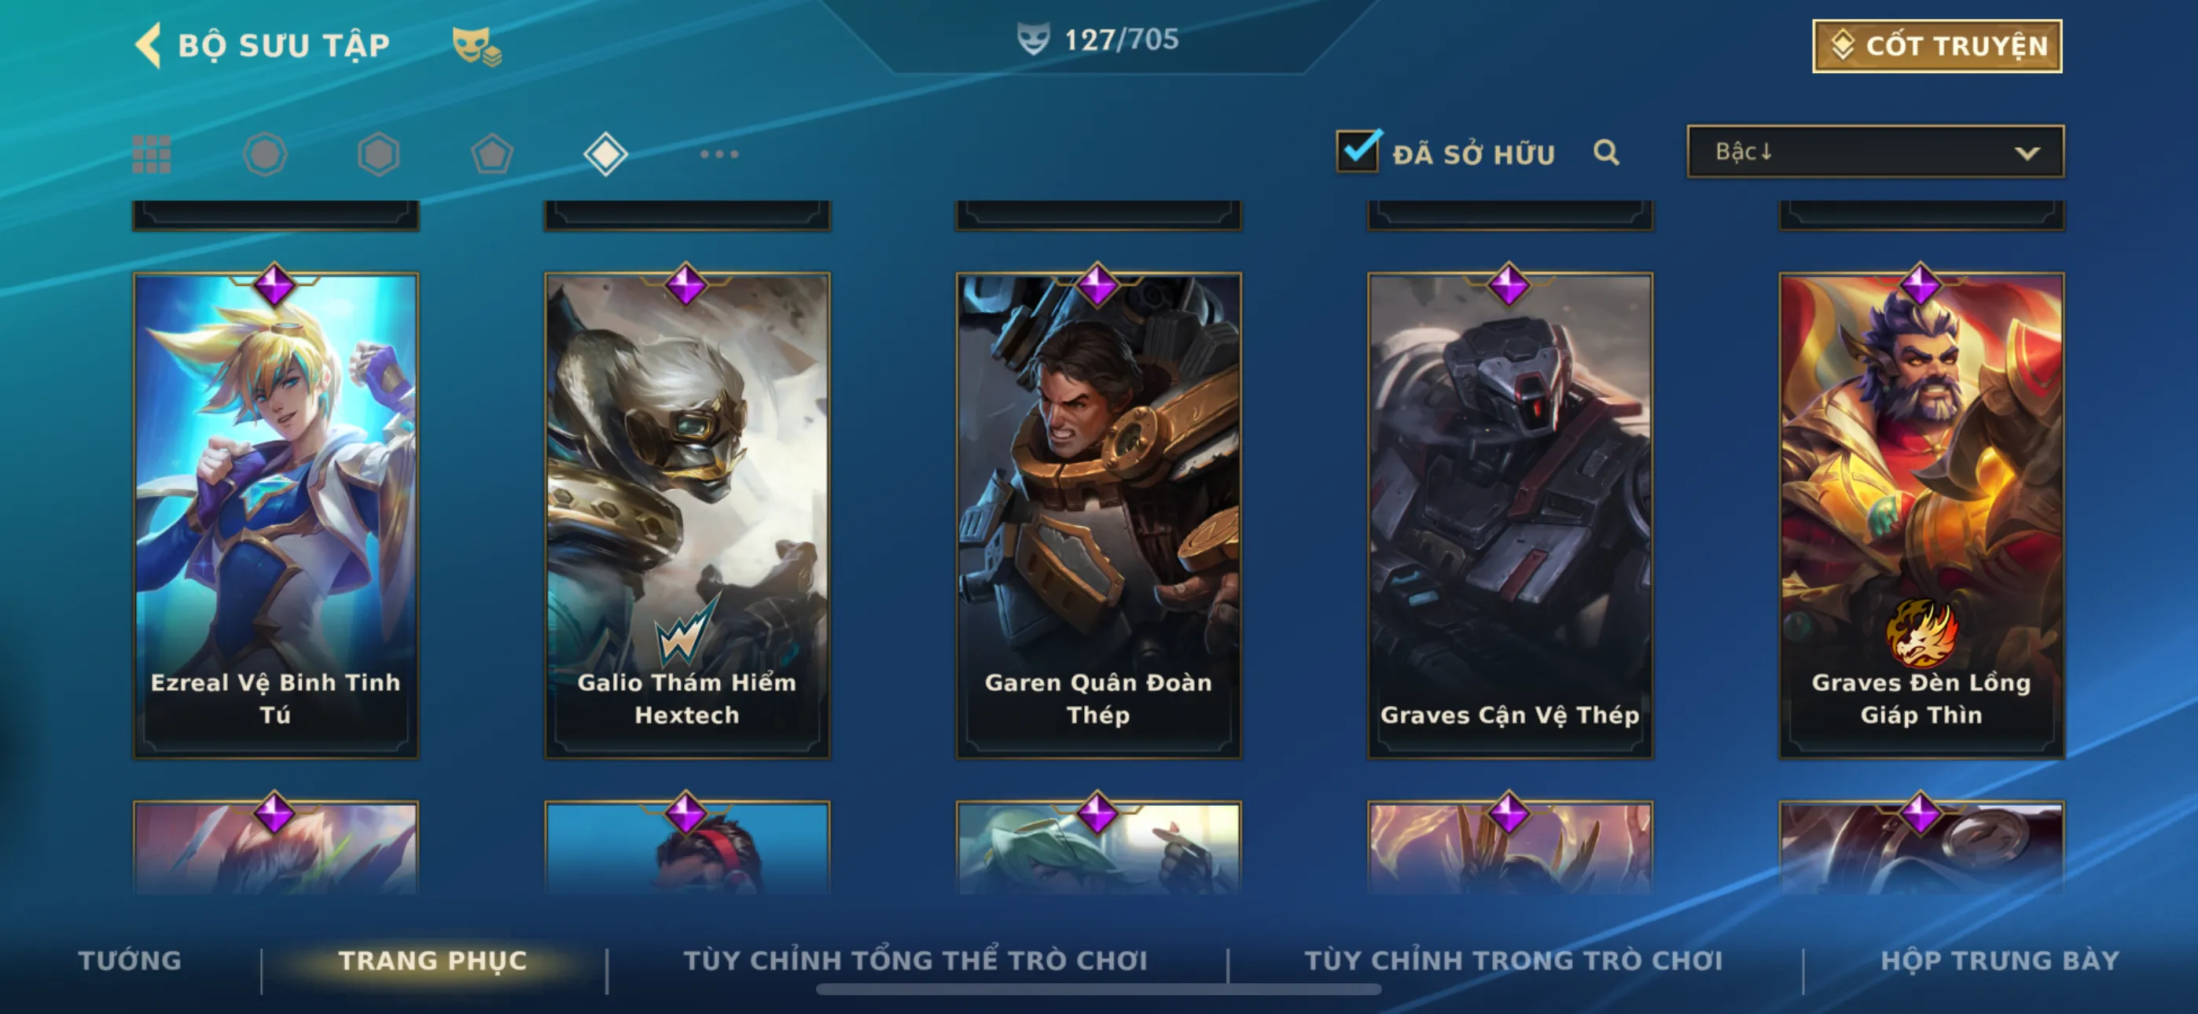Open the masks-and-coins skin shop icon
This screenshot has height=1014, width=2198.
click(476, 46)
